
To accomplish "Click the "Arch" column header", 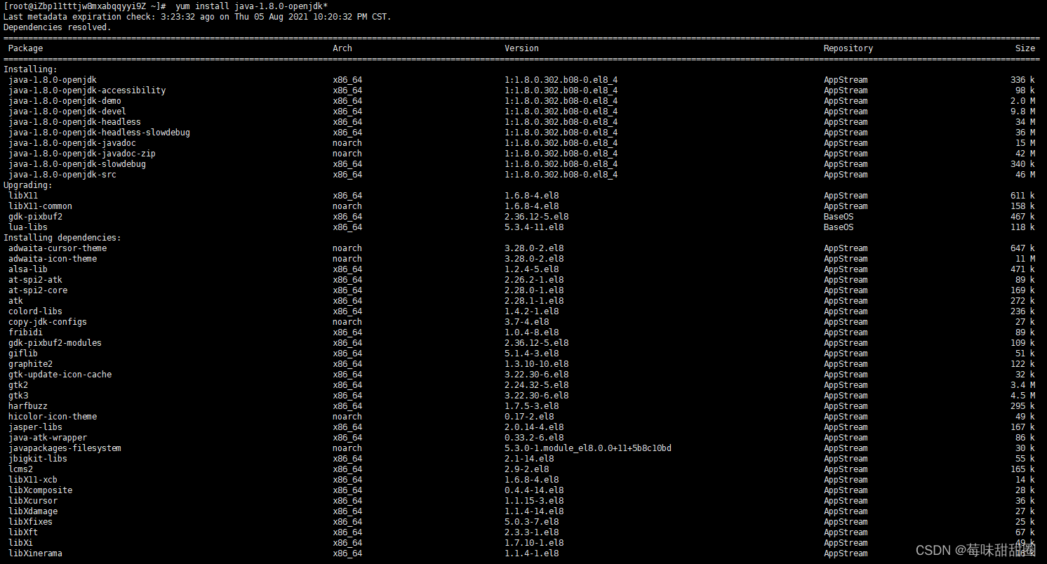I will [342, 48].
